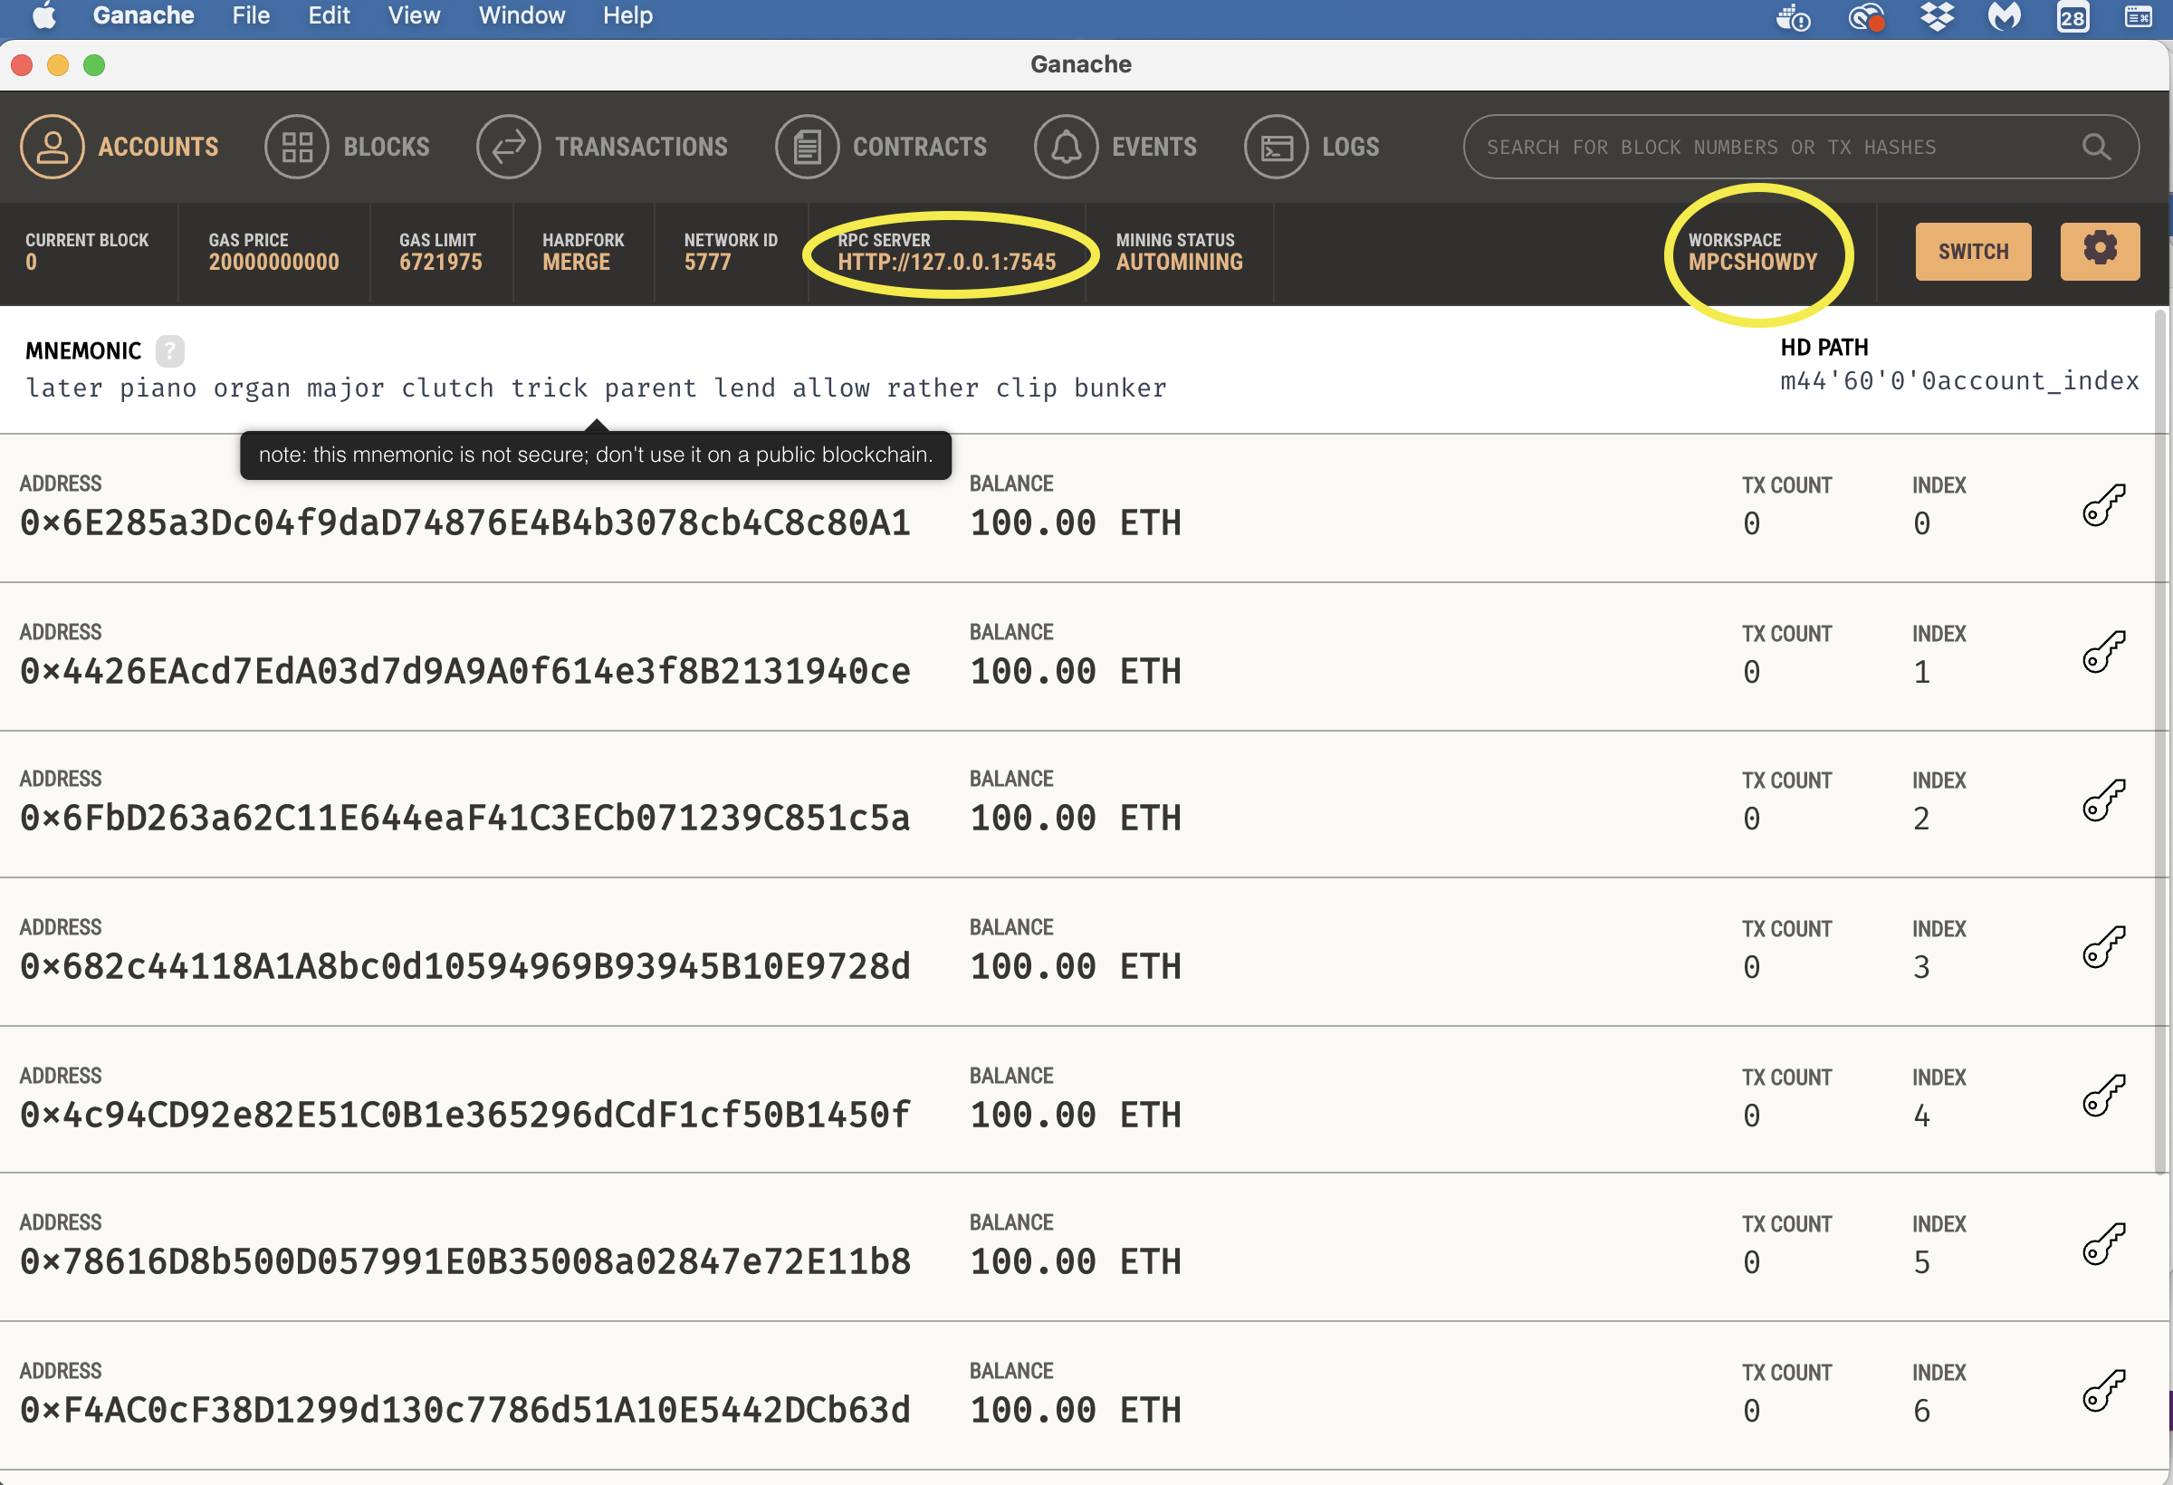Screen dimensions: 2173x1485
Task: Click Docker icon in menu bar
Action: [x=1792, y=16]
